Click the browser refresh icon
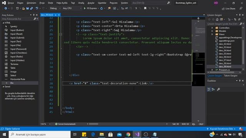246x138 pixels. (101, 8)
